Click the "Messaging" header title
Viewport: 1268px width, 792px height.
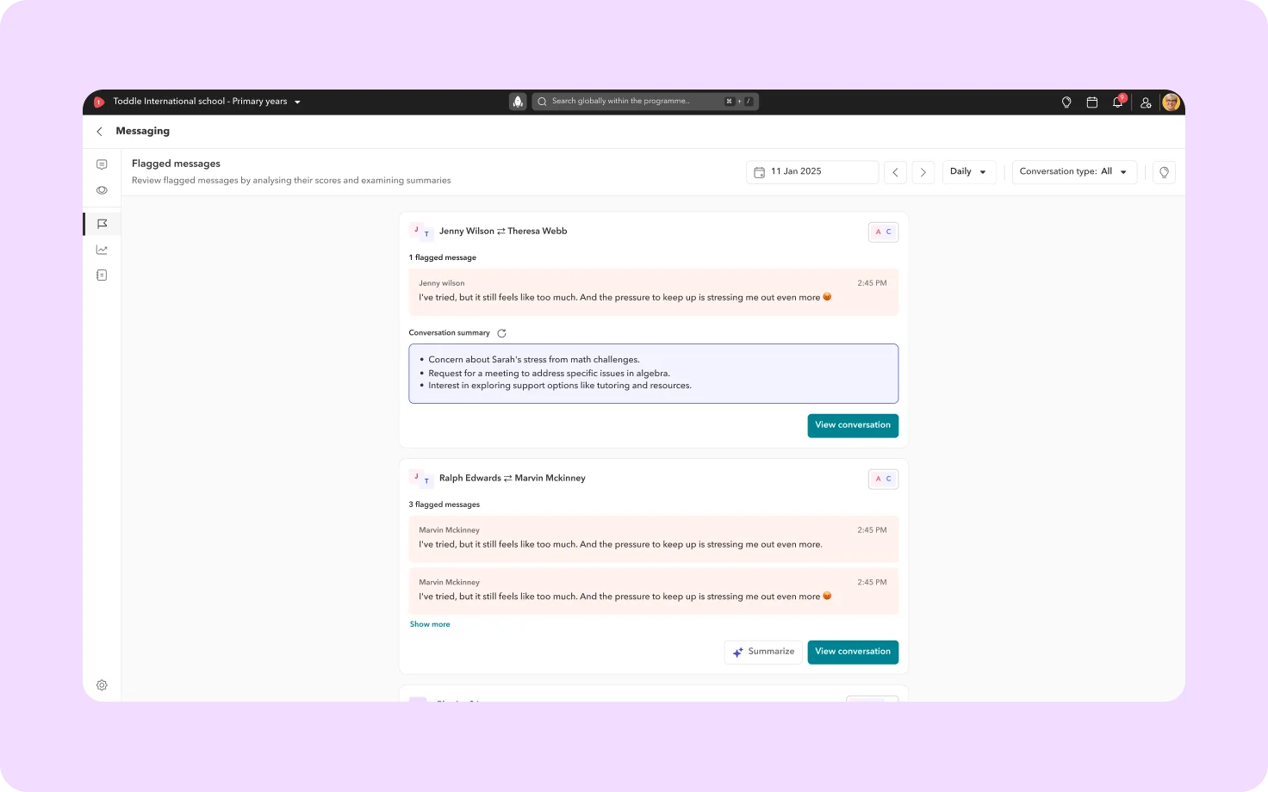tap(143, 131)
